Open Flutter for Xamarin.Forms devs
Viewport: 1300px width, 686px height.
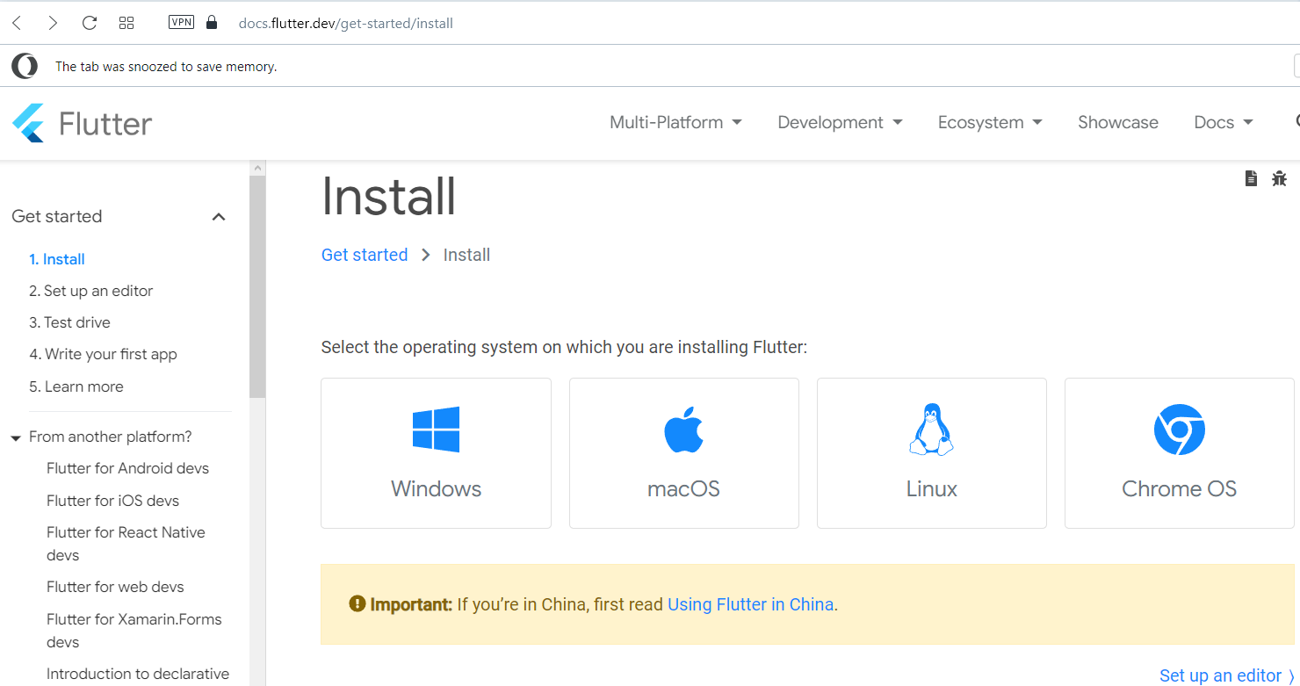point(134,631)
